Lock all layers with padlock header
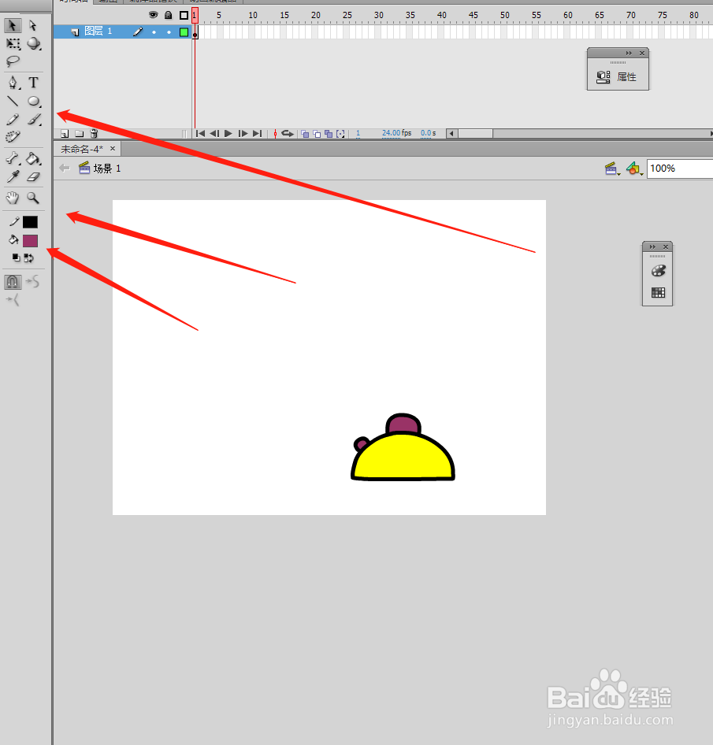This screenshot has width=713, height=745. pos(169,15)
